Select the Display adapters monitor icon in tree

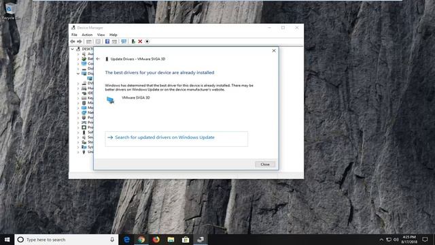pos(84,73)
